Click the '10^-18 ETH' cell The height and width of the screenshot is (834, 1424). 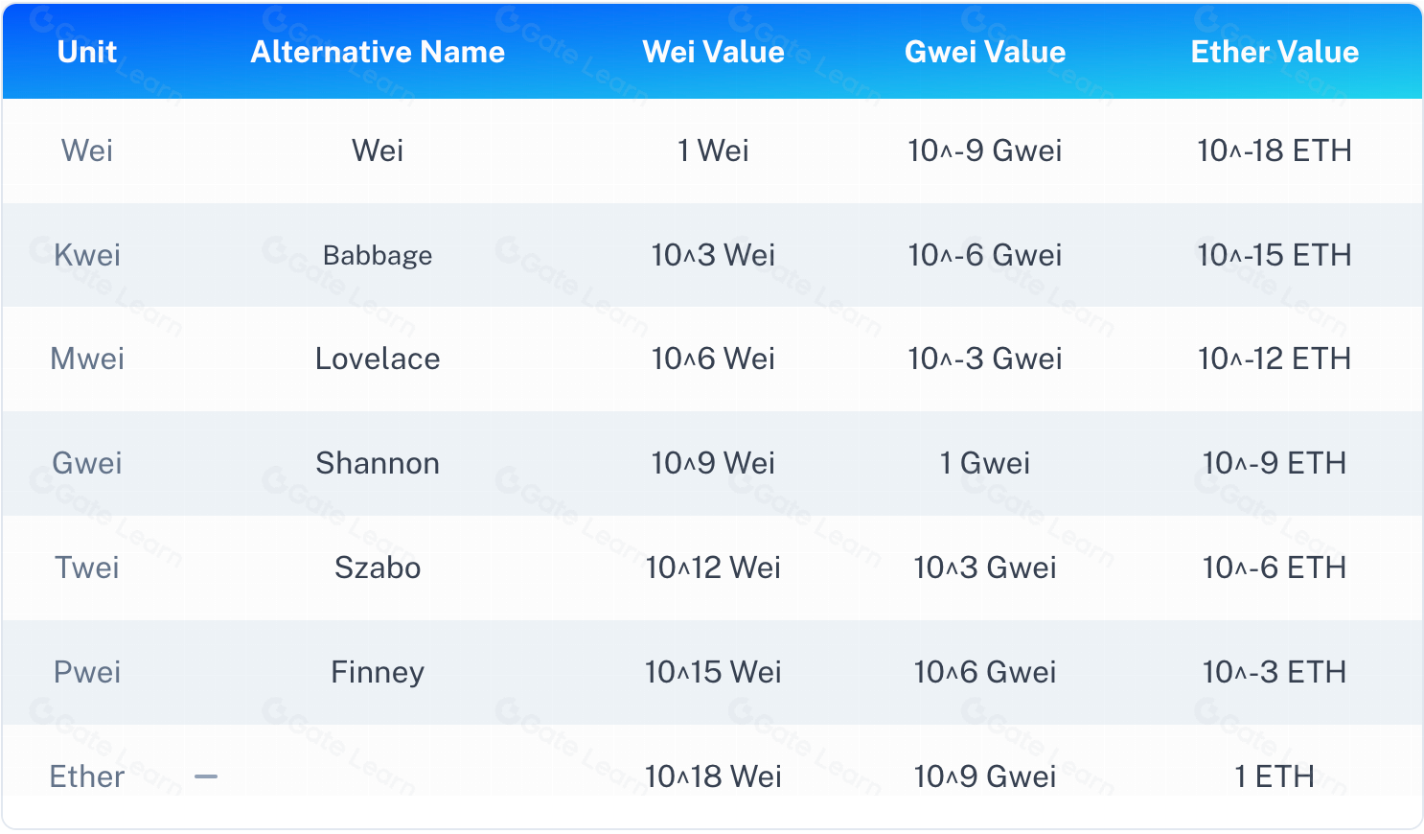1275,151
